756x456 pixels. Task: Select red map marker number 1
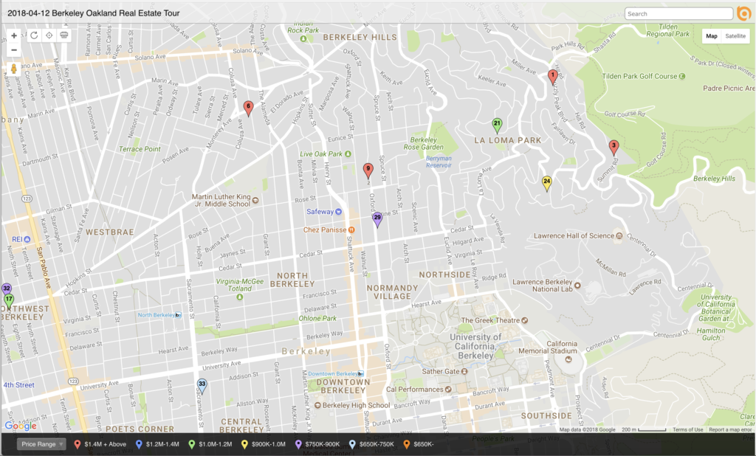(552, 76)
